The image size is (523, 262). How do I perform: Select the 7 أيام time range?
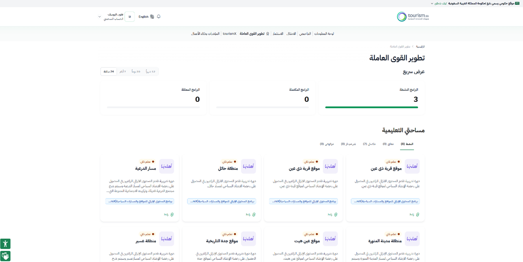pyautogui.click(x=122, y=72)
